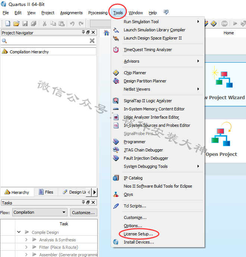Open System Debugging Tools submenu
The height and width of the screenshot is (257, 246).
point(158,166)
